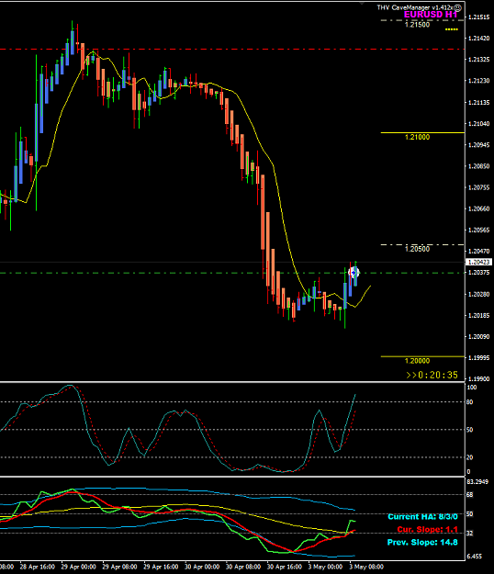Click the 1.21135 price axis value

click(479, 103)
